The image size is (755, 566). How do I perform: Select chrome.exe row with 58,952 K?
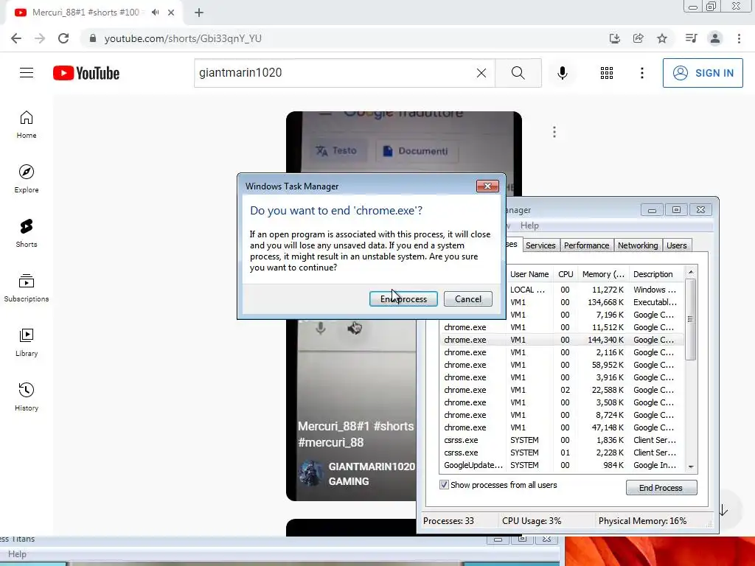click(x=561, y=365)
